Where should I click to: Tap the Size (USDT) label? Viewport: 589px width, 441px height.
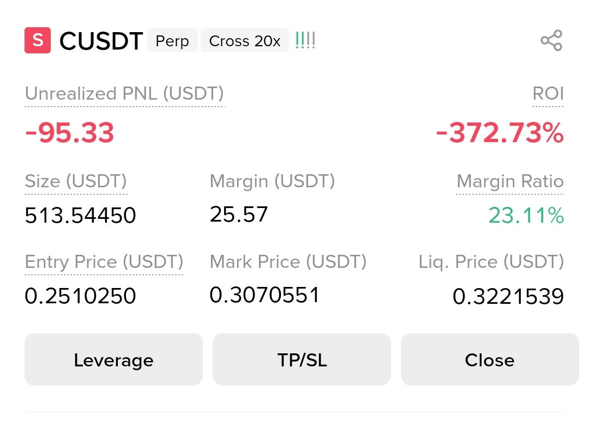(76, 181)
